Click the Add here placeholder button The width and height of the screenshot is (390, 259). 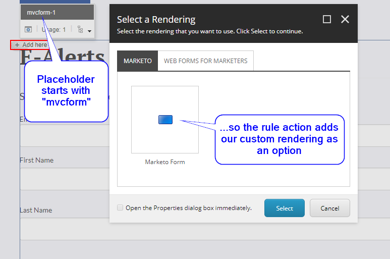[x=29, y=45]
